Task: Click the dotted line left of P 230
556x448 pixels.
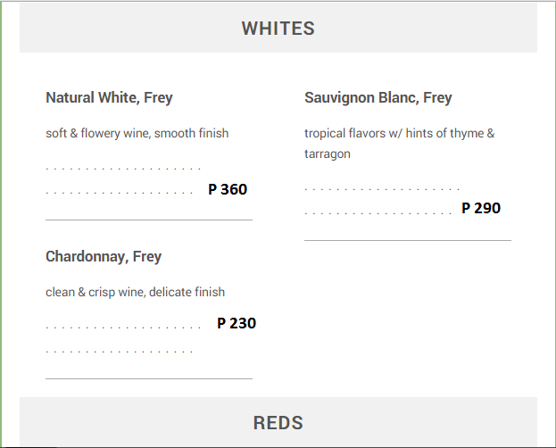Action: [123, 327]
